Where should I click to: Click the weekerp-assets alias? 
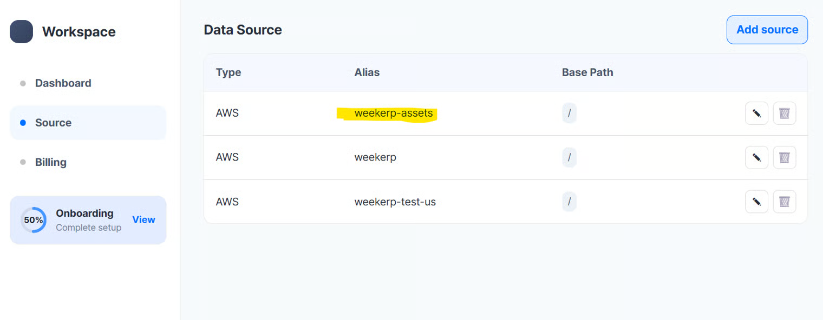[394, 114]
